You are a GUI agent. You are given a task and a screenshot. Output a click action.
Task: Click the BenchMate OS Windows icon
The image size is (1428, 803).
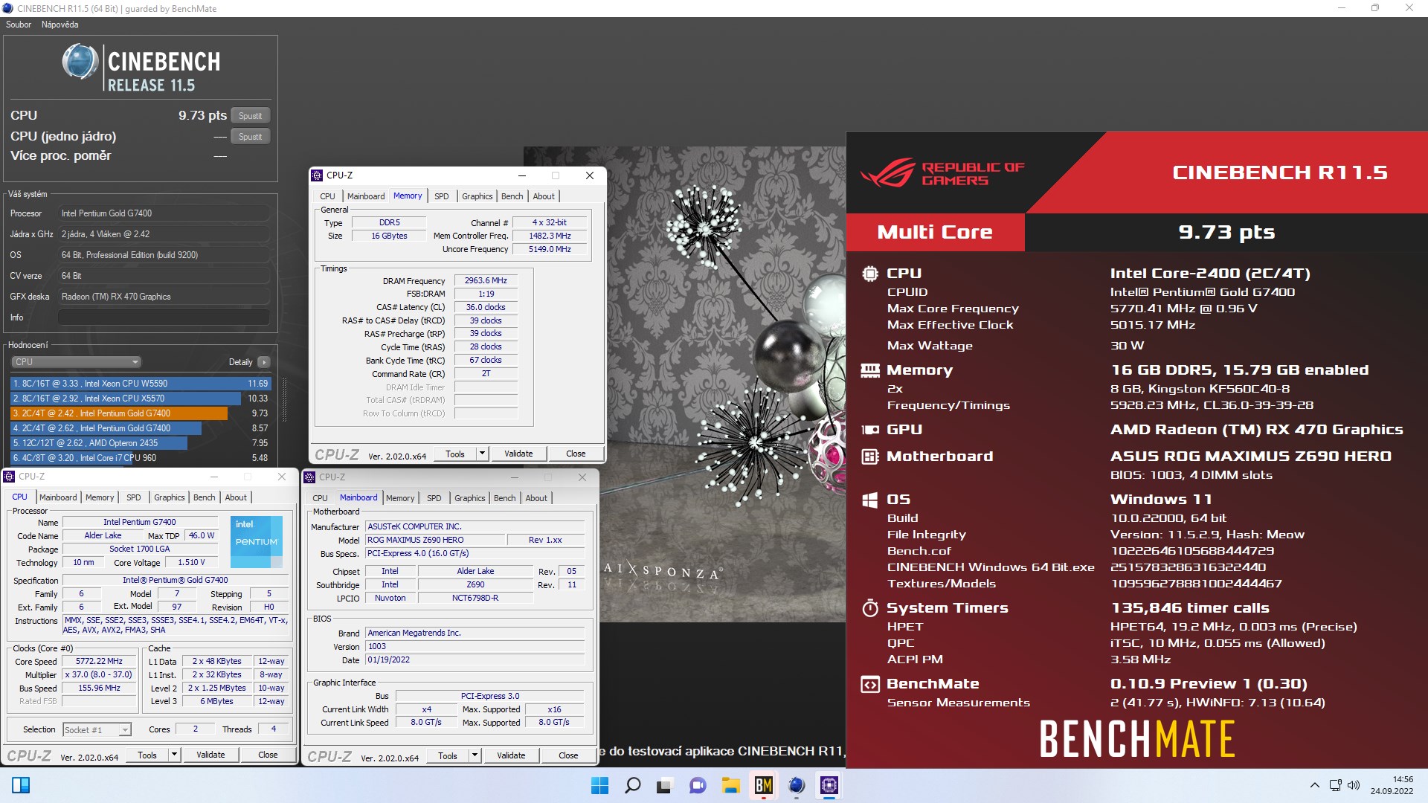(x=869, y=500)
